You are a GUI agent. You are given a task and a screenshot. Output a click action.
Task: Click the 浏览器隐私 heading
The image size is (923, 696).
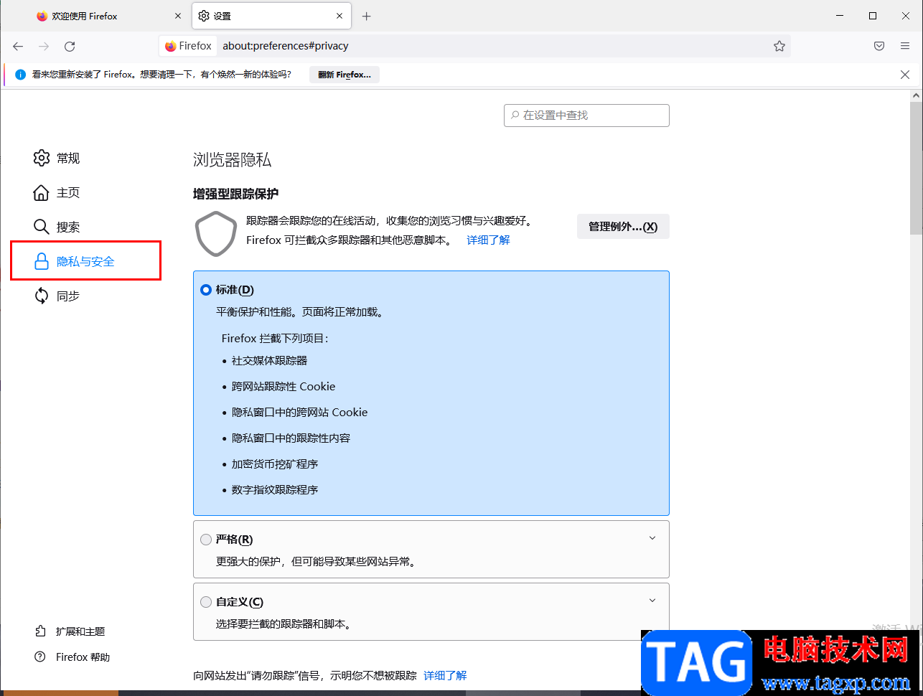[x=233, y=160]
